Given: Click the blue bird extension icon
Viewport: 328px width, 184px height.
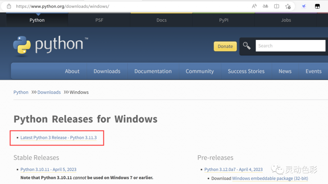Looking at the screenshot, I should (304, 6).
